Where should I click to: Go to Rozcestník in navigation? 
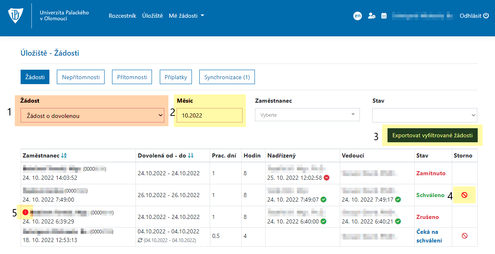click(122, 16)
